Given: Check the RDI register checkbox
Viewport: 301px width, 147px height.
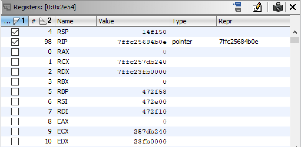Looking at the screenshot, I should [15, 112].
